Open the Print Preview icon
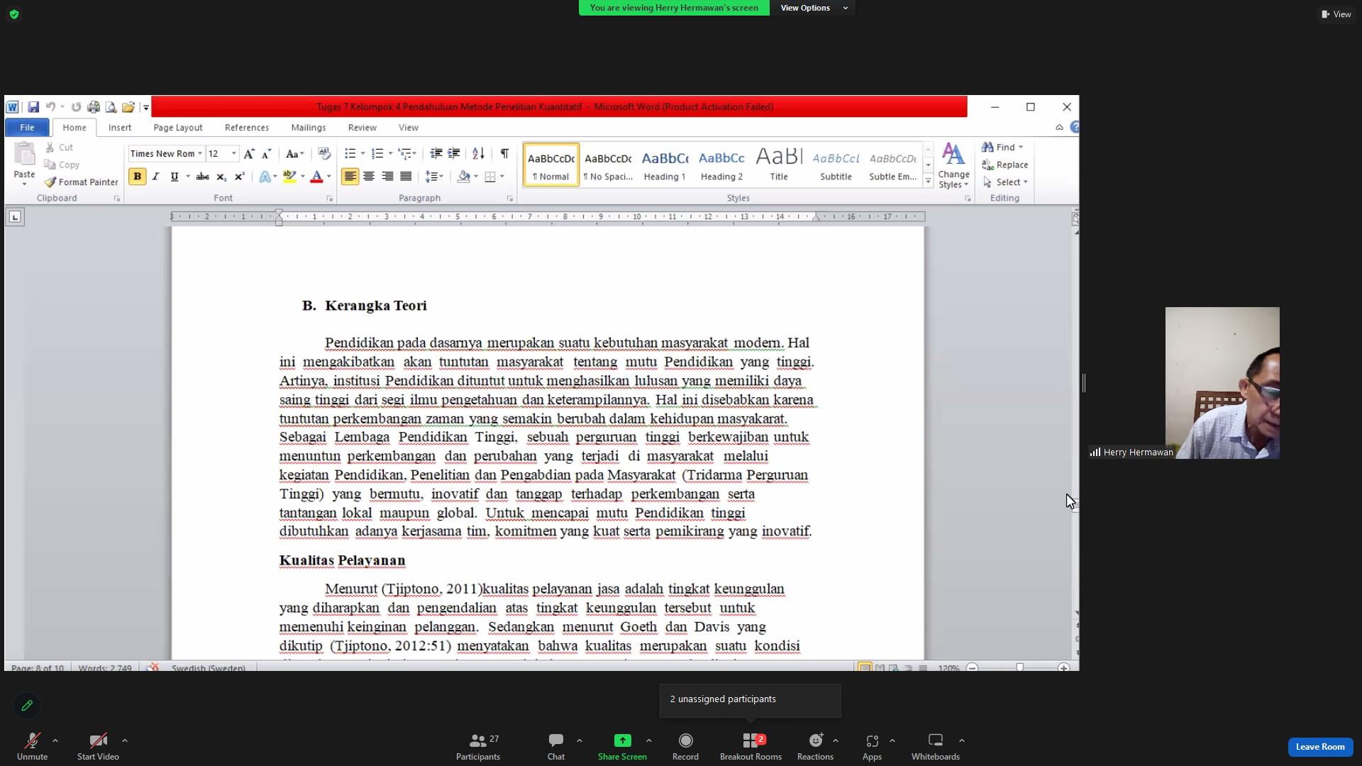The width and height of the screenshot is (1362, 766). 111,107
